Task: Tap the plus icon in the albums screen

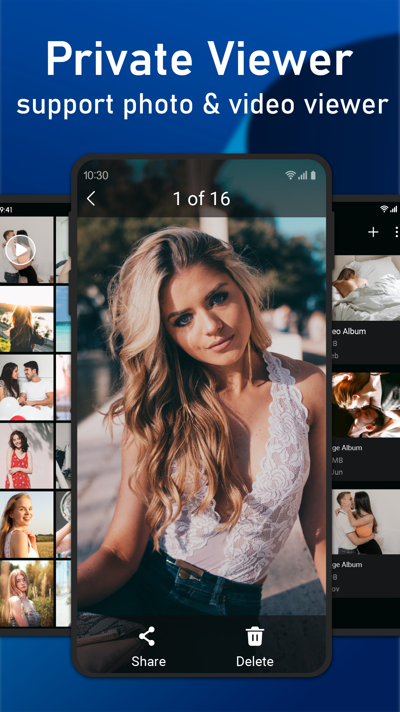Action: [x=373, y=232]
